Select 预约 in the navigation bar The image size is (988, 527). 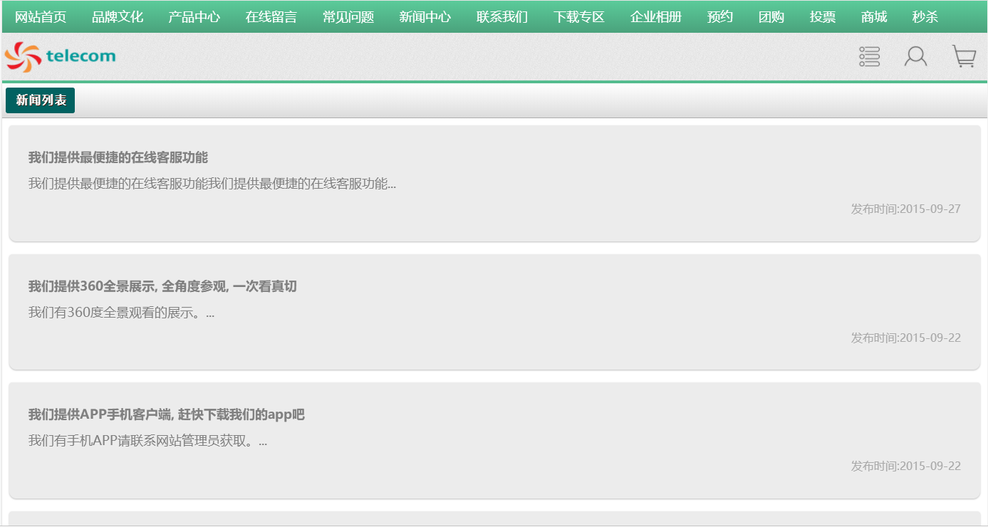[x=720, y=17]
